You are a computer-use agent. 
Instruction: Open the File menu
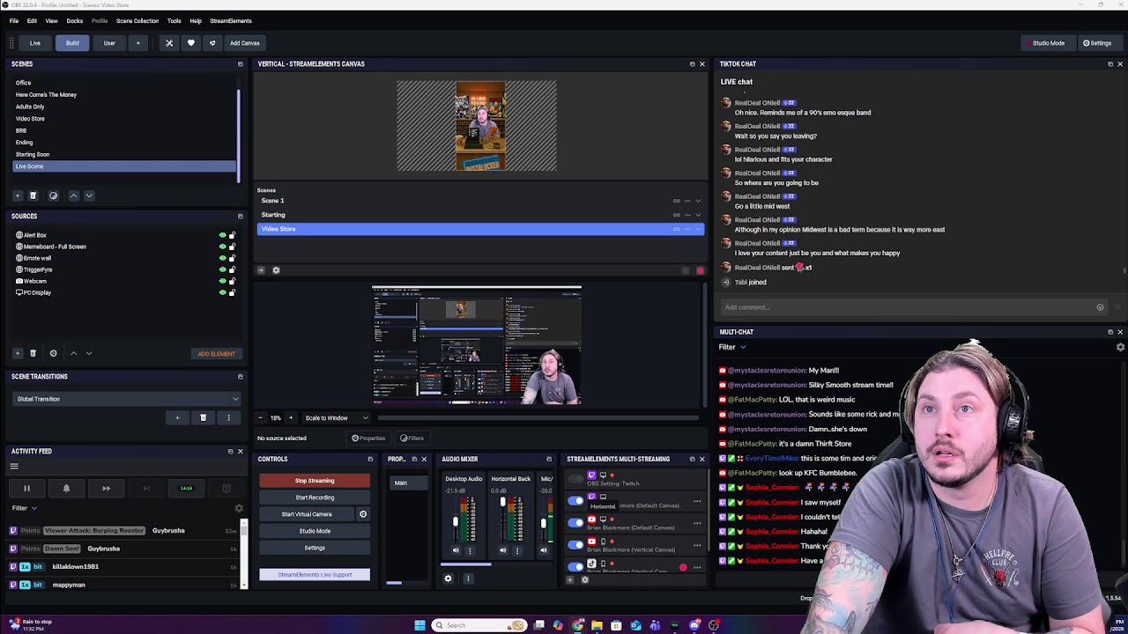click(14, 21)
